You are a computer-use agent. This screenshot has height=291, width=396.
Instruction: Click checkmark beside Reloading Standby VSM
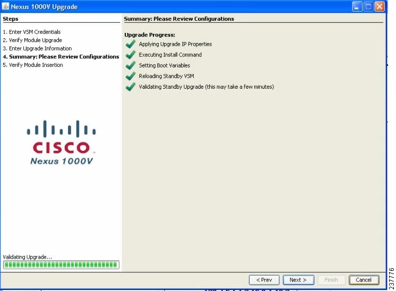coord(131,76)
